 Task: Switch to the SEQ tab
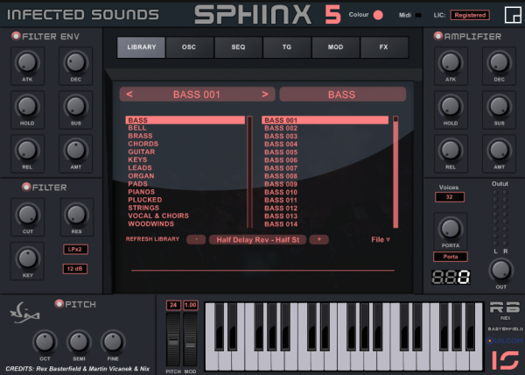(238, 47)
